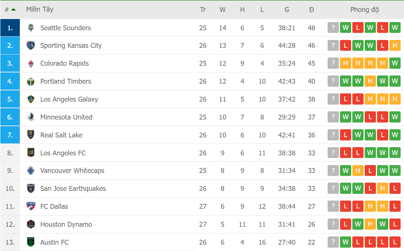Click the Sporting Kansas City crest icon
This screenshot has width=404, height=251.
pyautogui.click(x=31, y=46)
